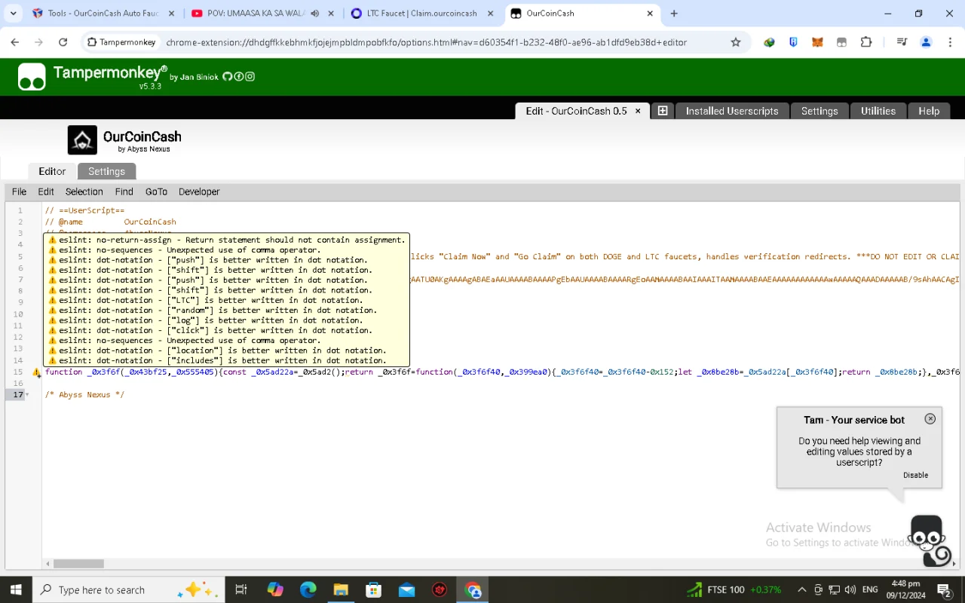Click the OurCoinCash script logo icon
The height and width of the screenshot is (603, 965).
pyautogui.click(x=82, y=140)
